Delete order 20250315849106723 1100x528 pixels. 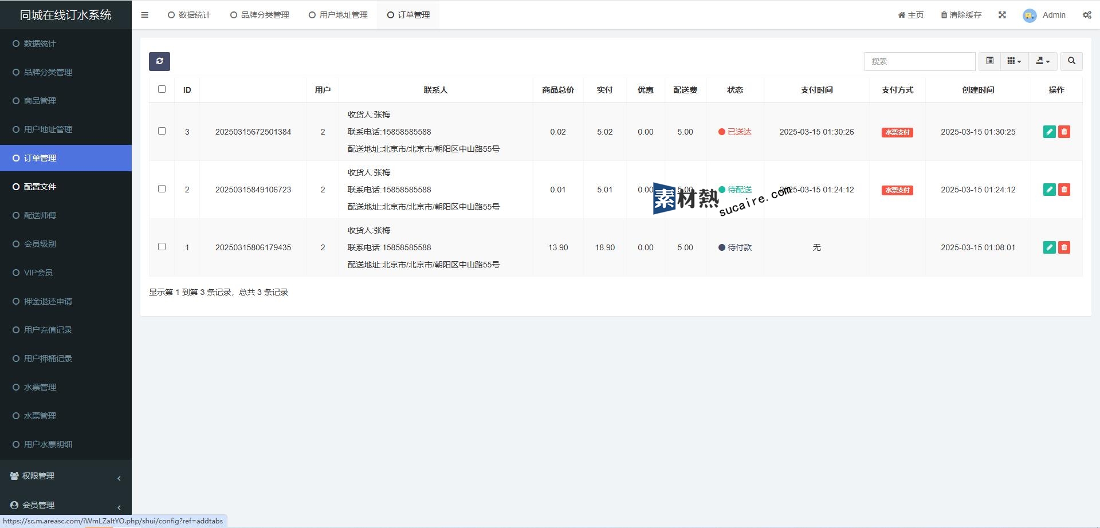click(1064, 190)
